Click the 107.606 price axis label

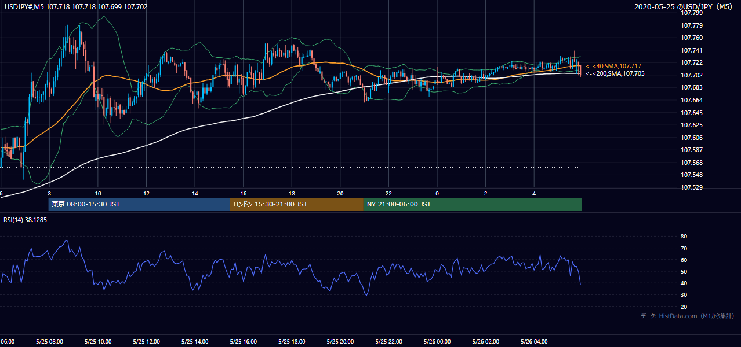[x=691, y=138]
